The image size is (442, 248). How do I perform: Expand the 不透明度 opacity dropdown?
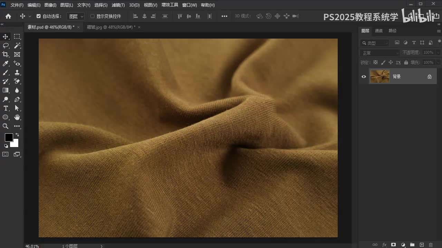tap(438, 53)
